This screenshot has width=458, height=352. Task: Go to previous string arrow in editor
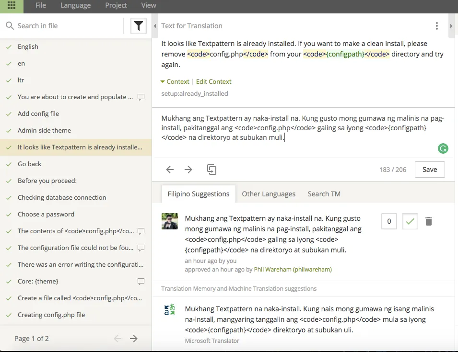tap(170, 170)
